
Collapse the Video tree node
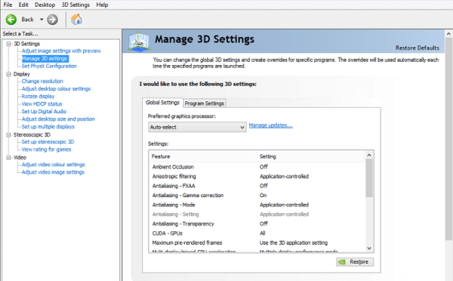8,157
